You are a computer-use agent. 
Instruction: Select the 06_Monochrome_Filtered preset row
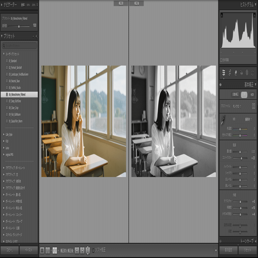coord(19,94)
